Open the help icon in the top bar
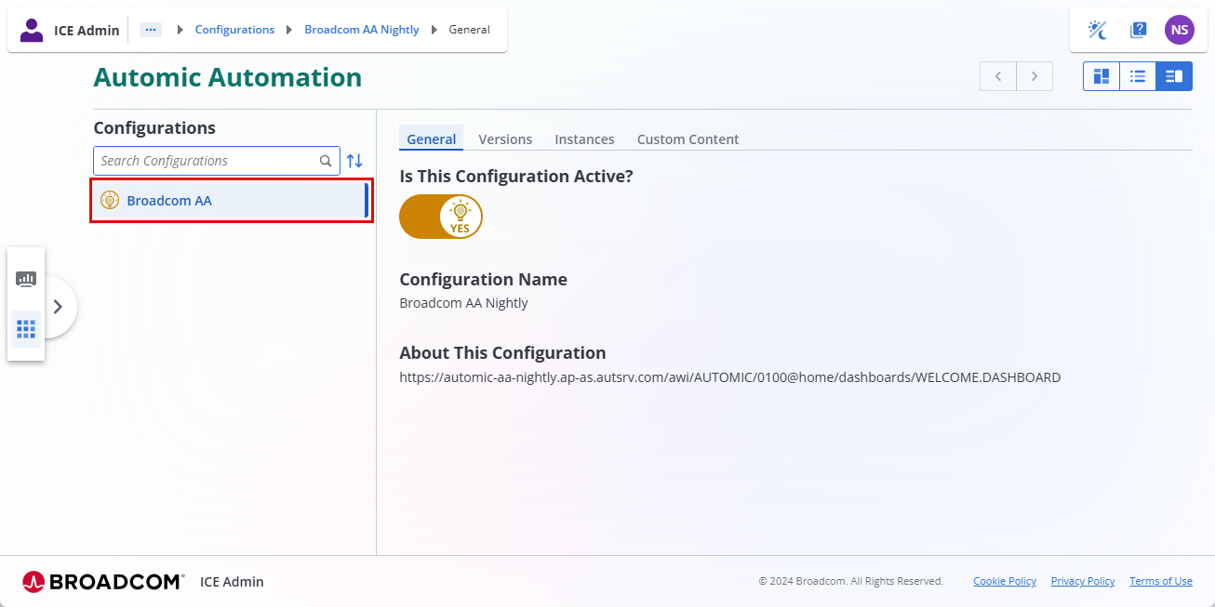Screen dimensions: 1215x607 [x=1138, y=30]
